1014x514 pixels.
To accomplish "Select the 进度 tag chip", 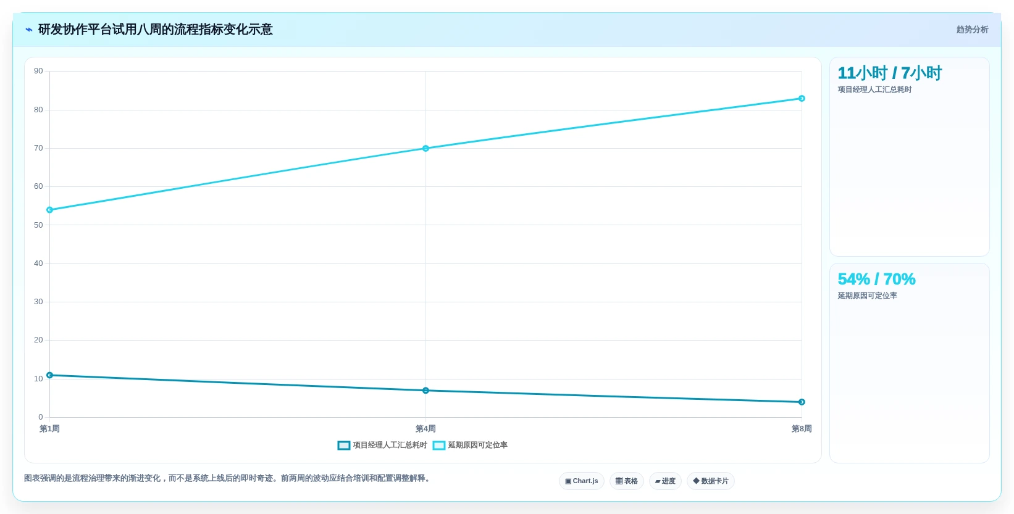I will (665, 481).
